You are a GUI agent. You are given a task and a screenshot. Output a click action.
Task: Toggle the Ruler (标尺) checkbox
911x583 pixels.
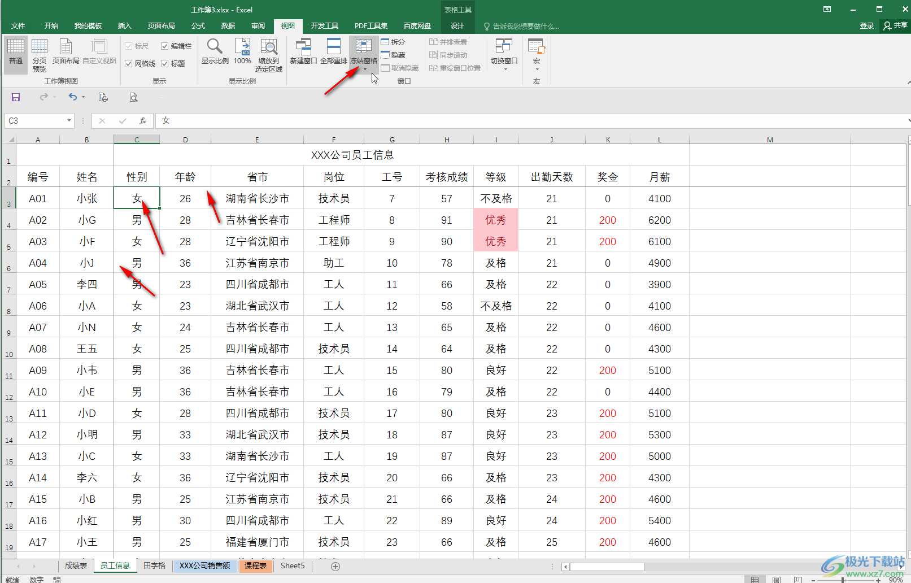pyautogui.click(x=137, y=46)
